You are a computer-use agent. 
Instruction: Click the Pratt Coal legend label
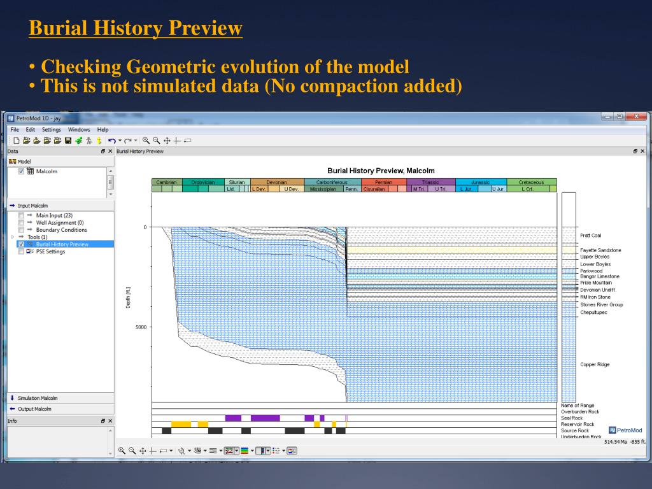point(590,236)
